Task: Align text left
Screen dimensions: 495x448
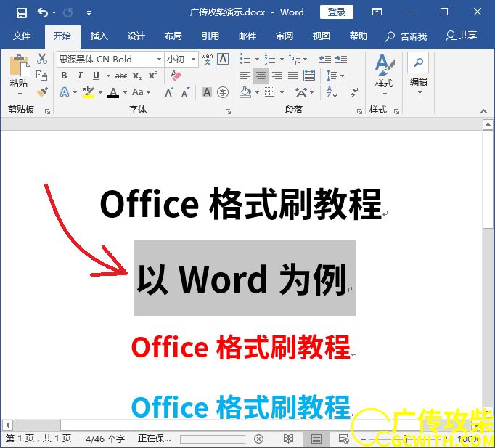Action: tap(245, 76)
